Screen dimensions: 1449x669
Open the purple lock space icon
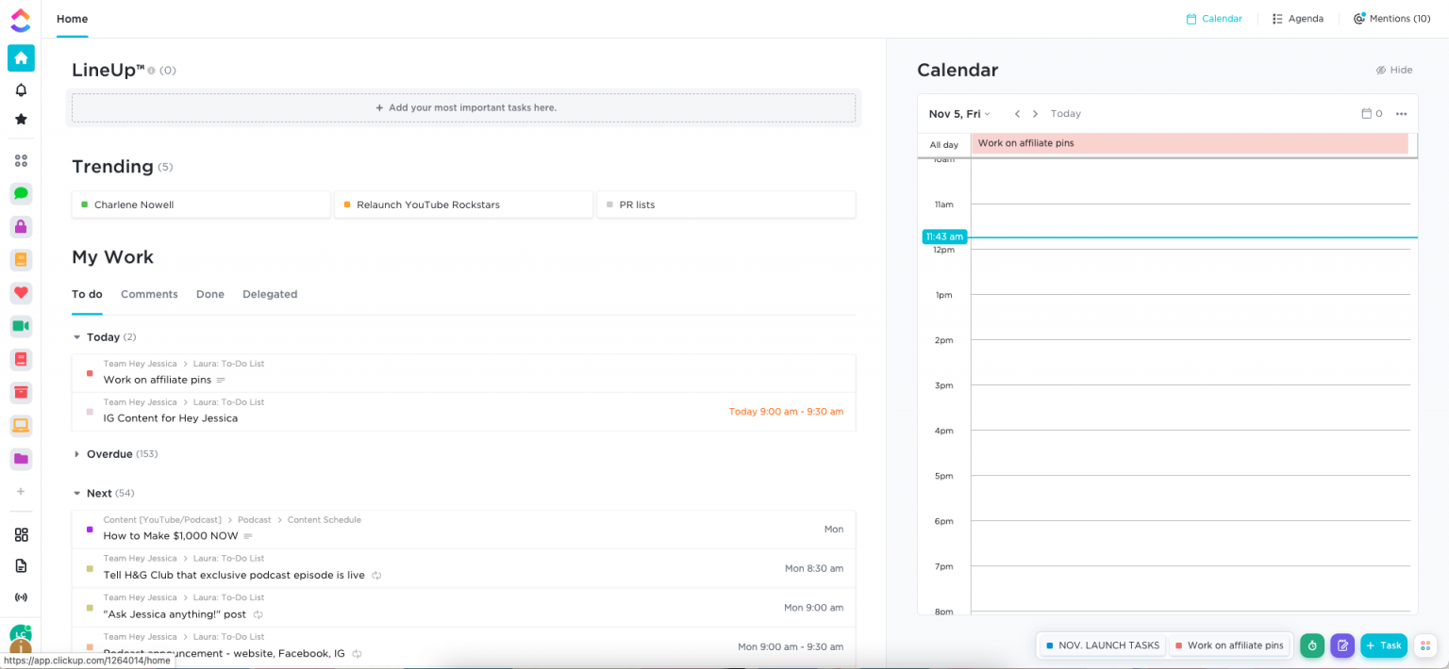tap(21, 227)
